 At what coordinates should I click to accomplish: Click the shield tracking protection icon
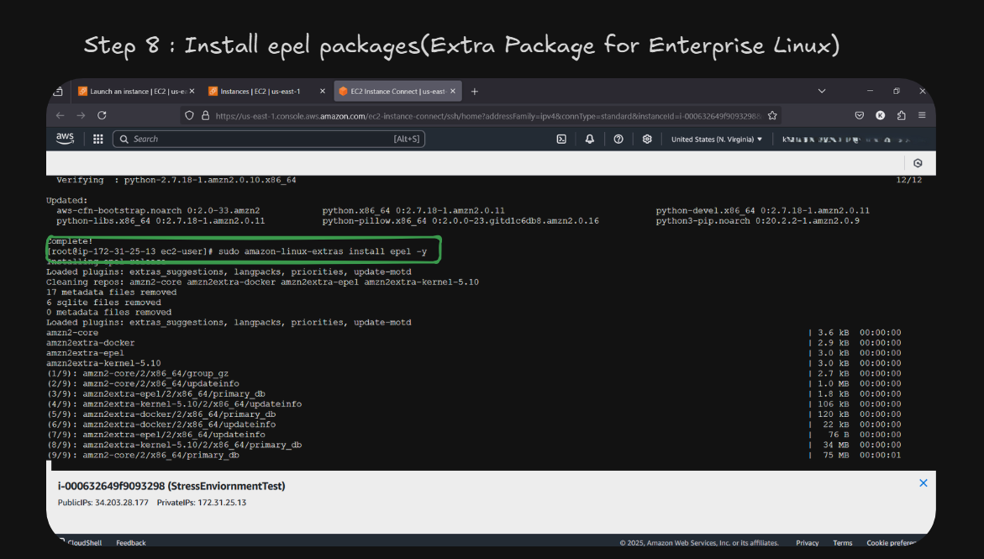[189, 115]
